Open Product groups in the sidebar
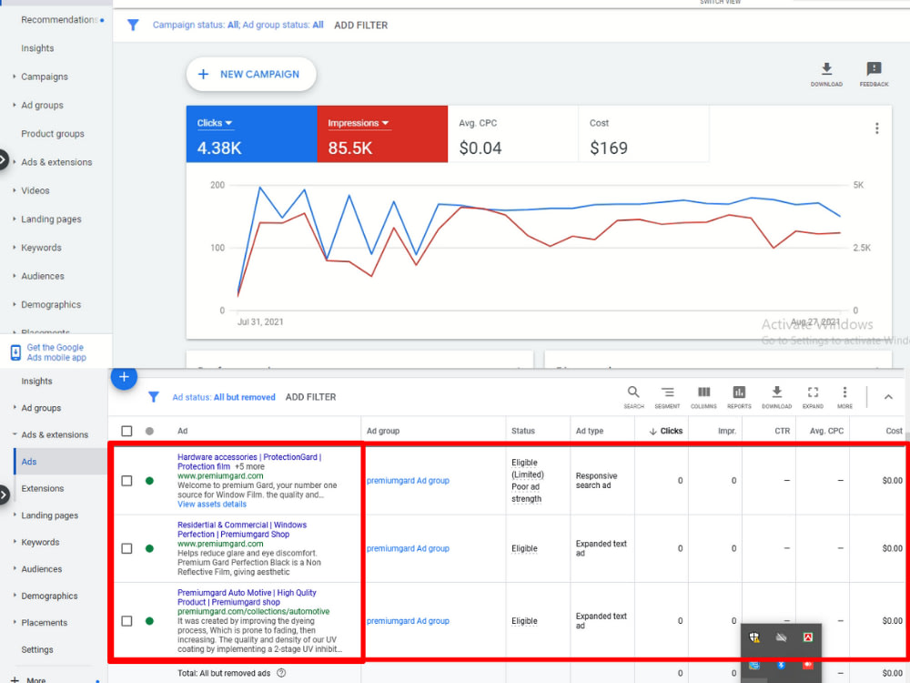 click(x=52, y=134)
